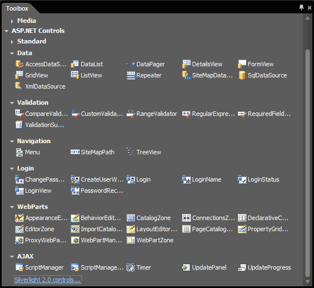Select the TreeView control icon
Screen dimensions: 314x288
tap(131, 152)
